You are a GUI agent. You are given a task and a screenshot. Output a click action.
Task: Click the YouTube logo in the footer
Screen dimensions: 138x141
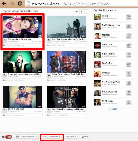(x=7, y=137)
